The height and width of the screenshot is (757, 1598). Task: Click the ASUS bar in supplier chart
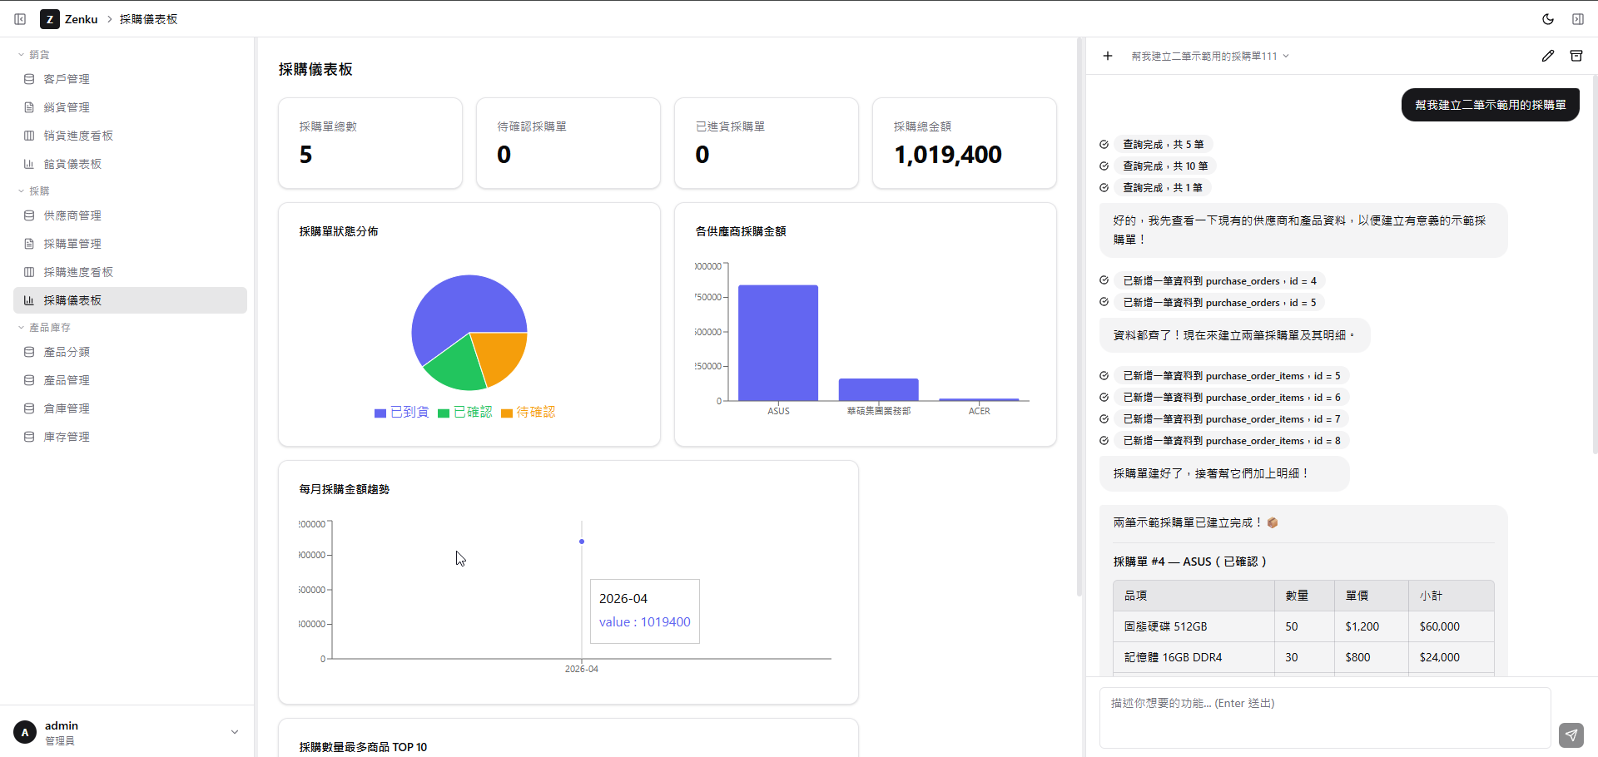tap(778, 343)
